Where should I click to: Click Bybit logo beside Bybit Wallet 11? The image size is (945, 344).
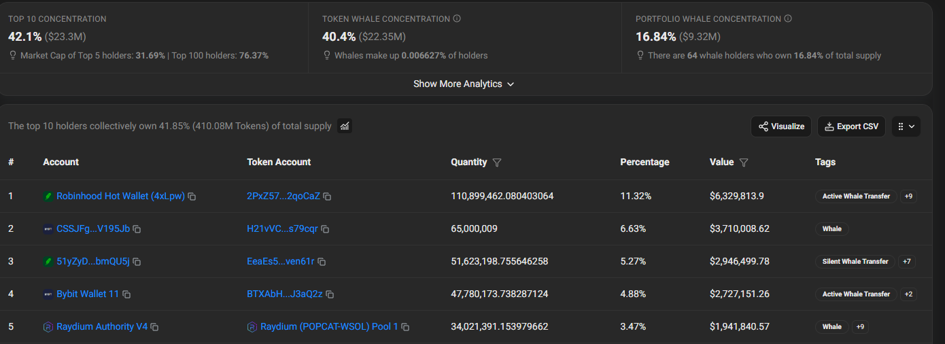coord(48,294)
